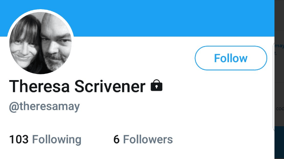View the 6 Followers list

143,140
